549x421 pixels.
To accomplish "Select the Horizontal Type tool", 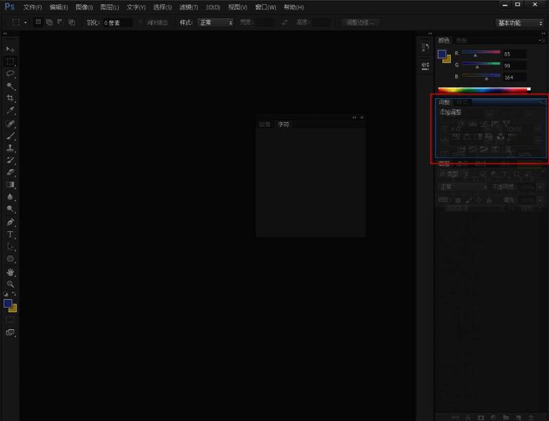I will click(x=10, y=234).
